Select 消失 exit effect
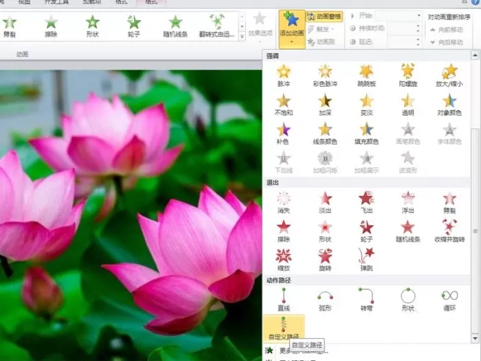The height and width of the screenshot is (361, 481). [x=283, y=202]
